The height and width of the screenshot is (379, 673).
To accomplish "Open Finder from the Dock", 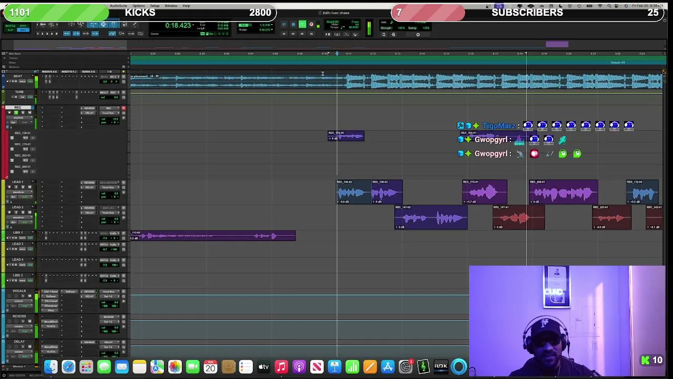I will pyautogui.click(x=50, y=367).
